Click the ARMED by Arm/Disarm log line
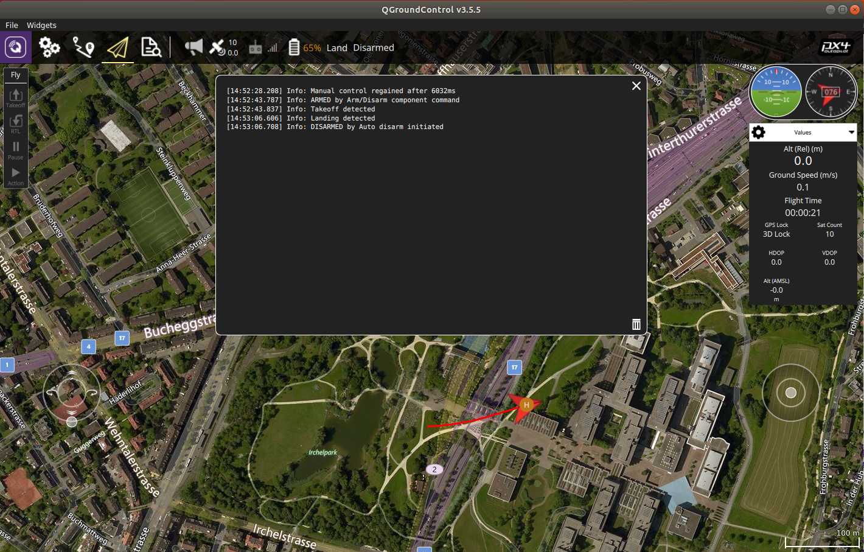Screen dimensions: 864x552 click(x=343, y=100)
